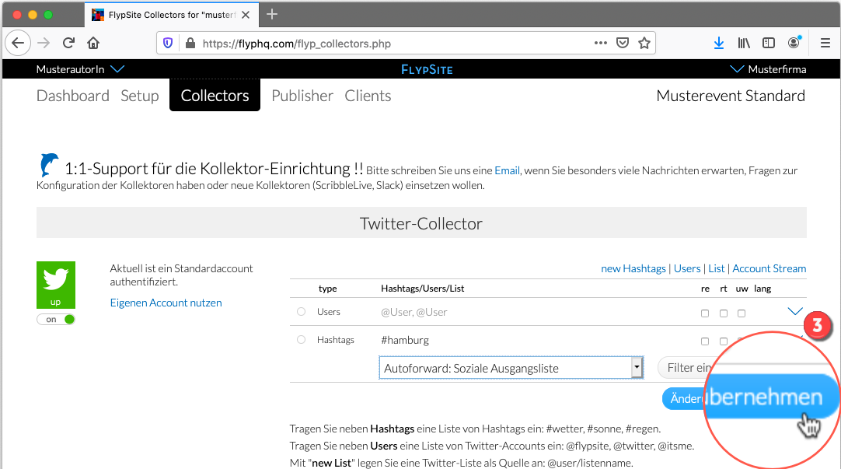Reload the page
Image resolution: width=841 pixels, height=469 pixels.
[x=68, y=43]
